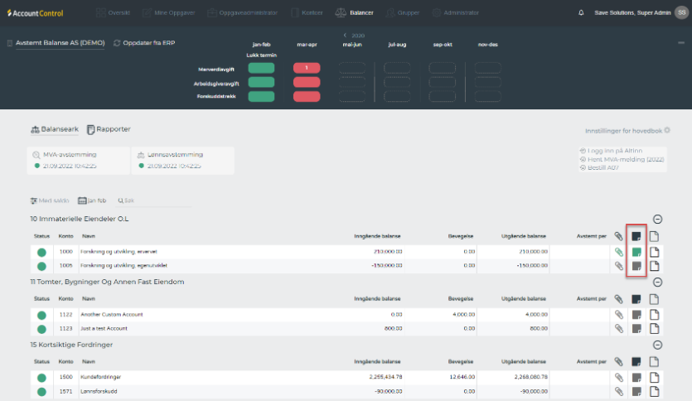Open the document icon for account 1122
The height and width of the screenshot is (401, 692).
(x=654, y=314)
